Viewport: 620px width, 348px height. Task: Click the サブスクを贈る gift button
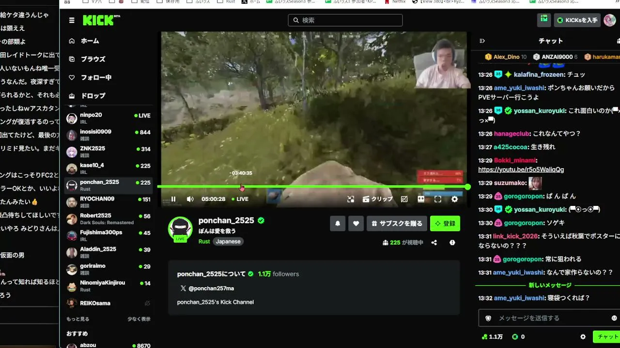[x=397, y=223]
